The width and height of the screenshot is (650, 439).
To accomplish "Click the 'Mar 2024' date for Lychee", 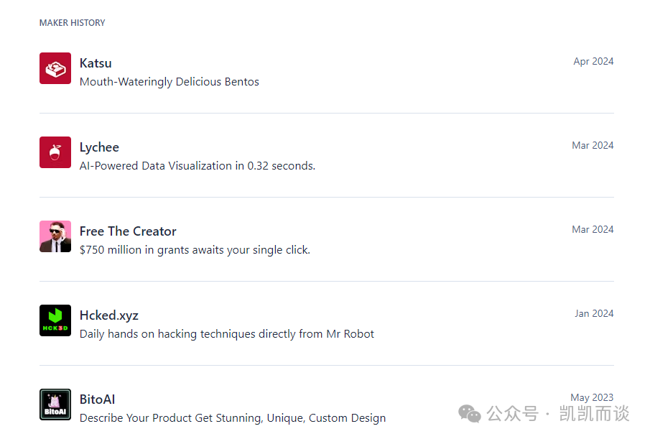I will [593, 146].
